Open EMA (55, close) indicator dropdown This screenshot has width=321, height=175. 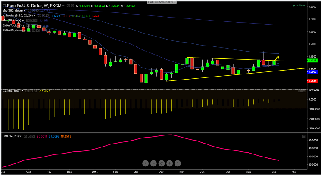[25, 30]
